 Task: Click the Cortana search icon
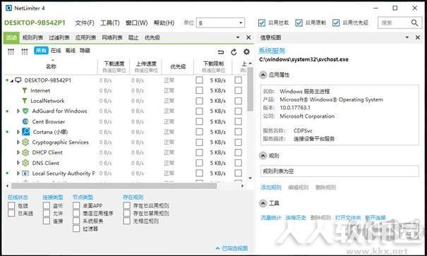26,132
